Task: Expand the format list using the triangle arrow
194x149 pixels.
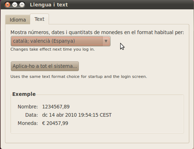Action: [x=106, y=41]
